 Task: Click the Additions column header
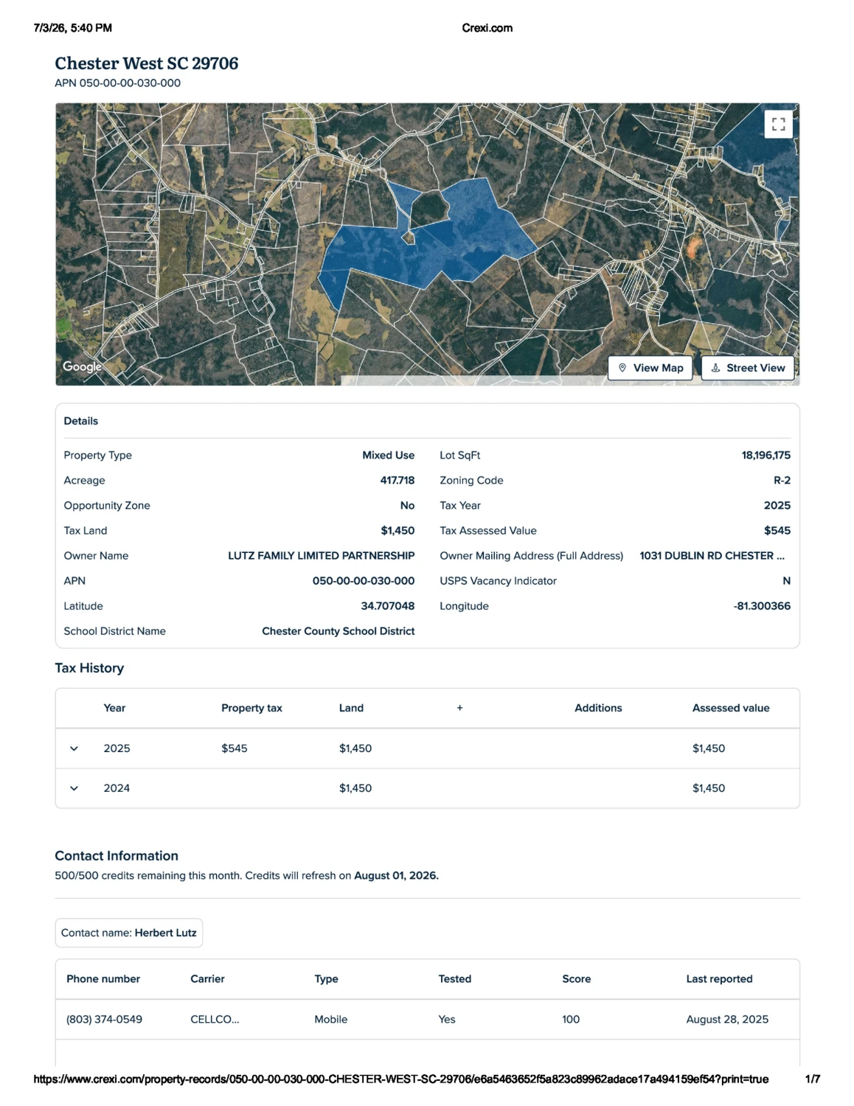(598, 708)
